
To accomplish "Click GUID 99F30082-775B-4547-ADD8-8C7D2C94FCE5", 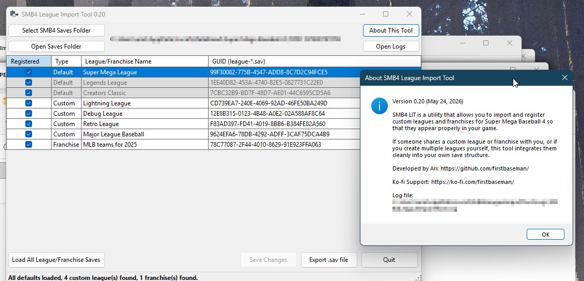I will (269, 72).
